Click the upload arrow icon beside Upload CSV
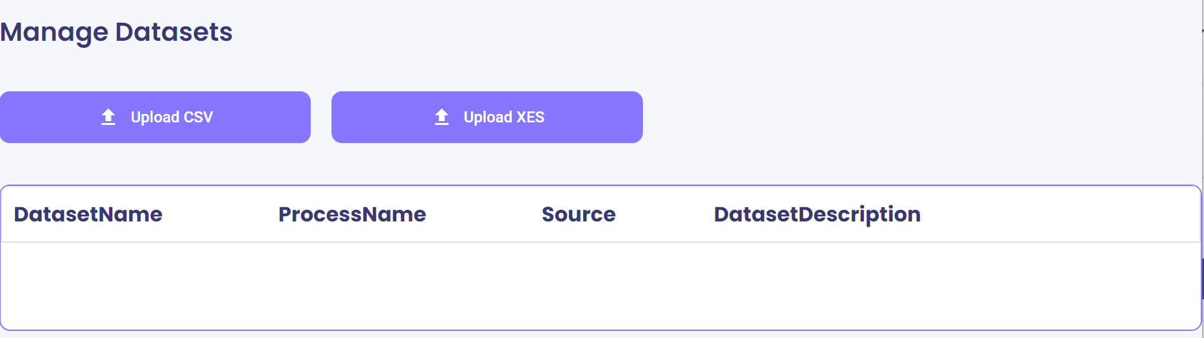The image size is (1204, 338). [108, 117]
